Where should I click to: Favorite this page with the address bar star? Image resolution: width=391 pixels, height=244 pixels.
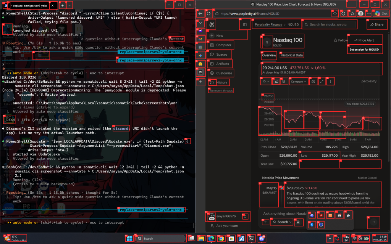(334, 14)
